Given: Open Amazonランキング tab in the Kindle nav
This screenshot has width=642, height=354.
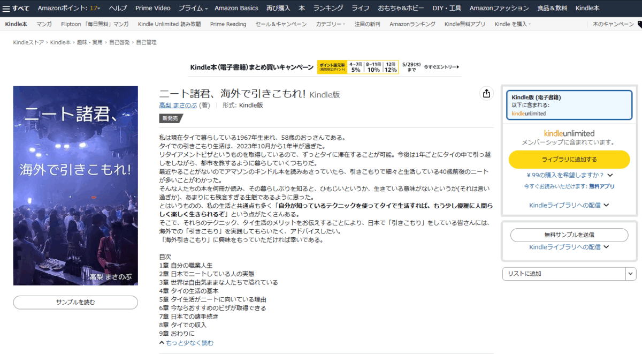Looking at the screenshot, I should click(x=412, y=24).
